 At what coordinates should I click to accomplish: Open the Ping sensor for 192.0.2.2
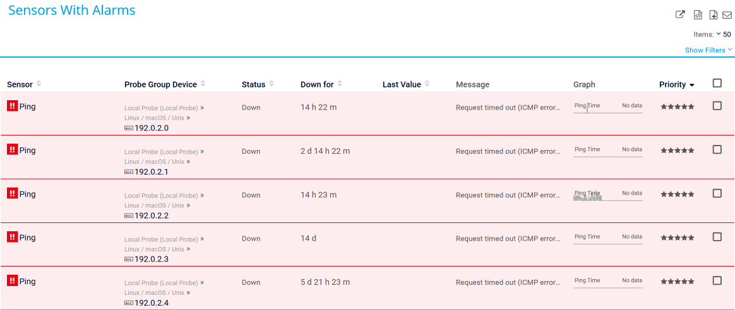pos(27,194)
